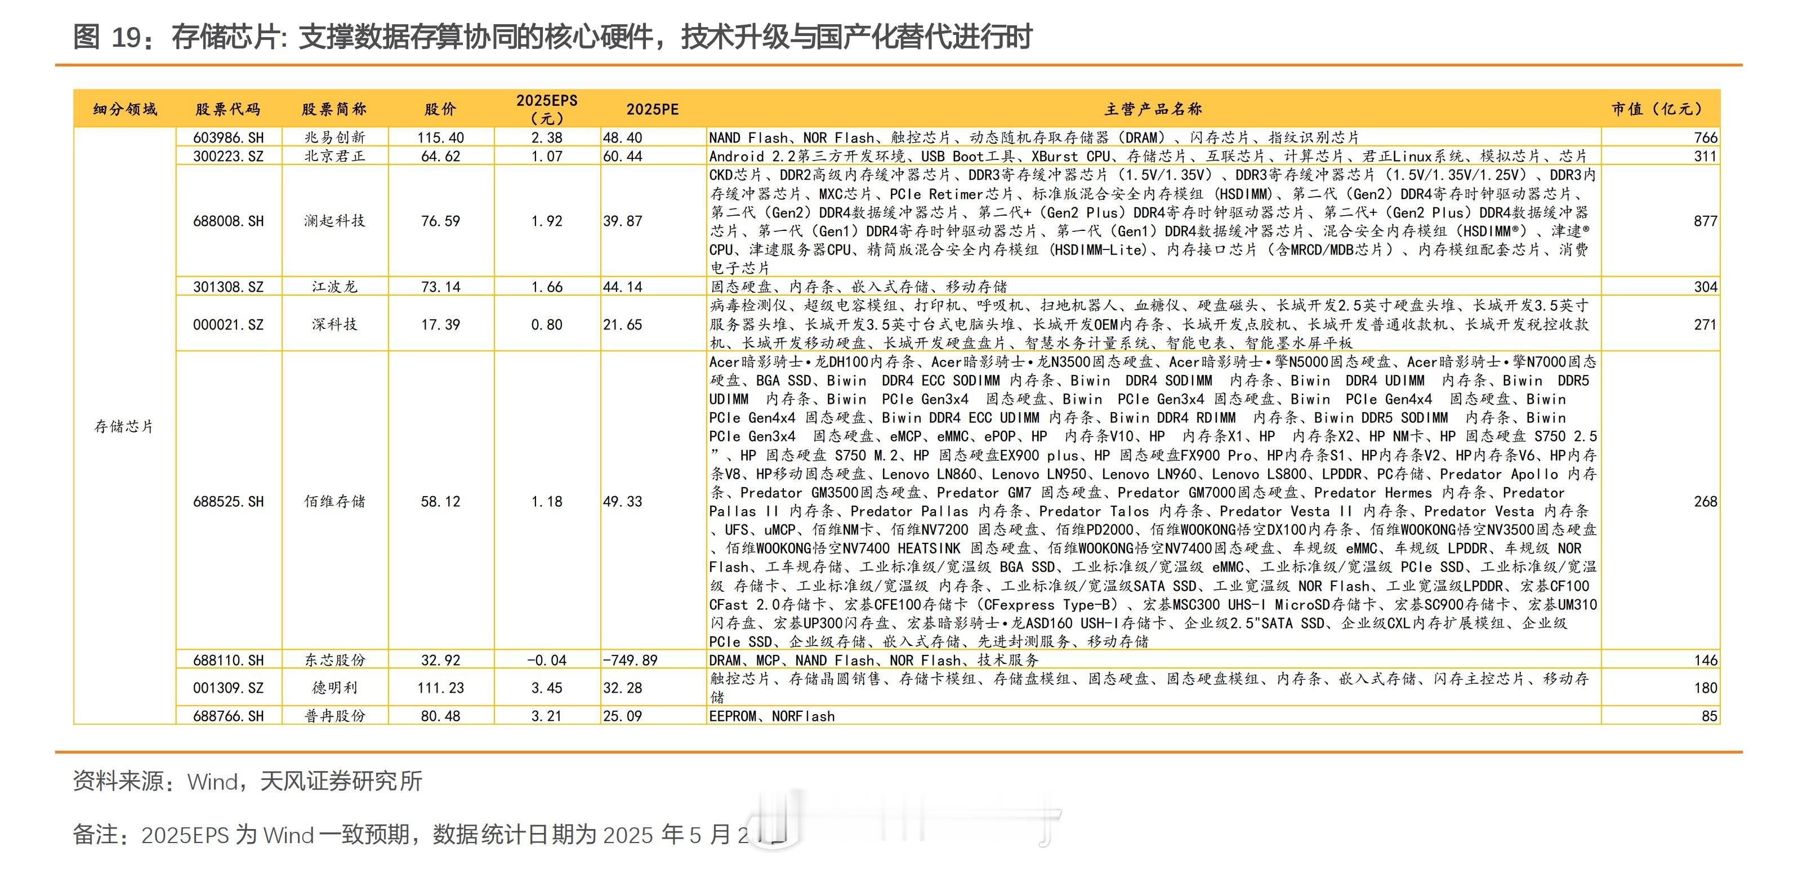
Task: Click the stock name 佰维存储
Action: coord(334,501)
